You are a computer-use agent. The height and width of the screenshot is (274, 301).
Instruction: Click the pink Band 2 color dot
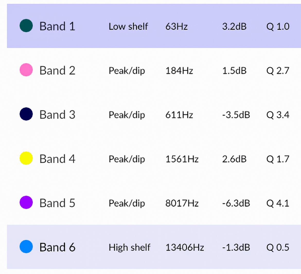(26, 70)
